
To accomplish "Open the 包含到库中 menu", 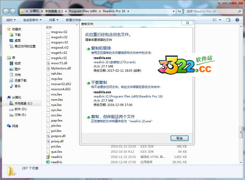I will click(x=32, y=20).
